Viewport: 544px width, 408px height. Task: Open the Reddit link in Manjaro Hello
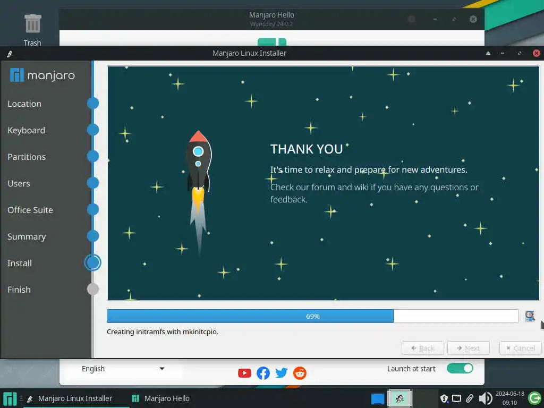(300, 373)
